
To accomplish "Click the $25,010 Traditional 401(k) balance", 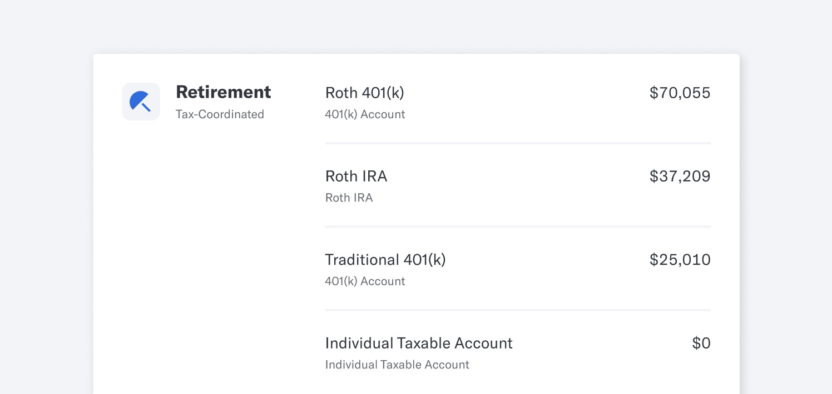I will 680,260.
